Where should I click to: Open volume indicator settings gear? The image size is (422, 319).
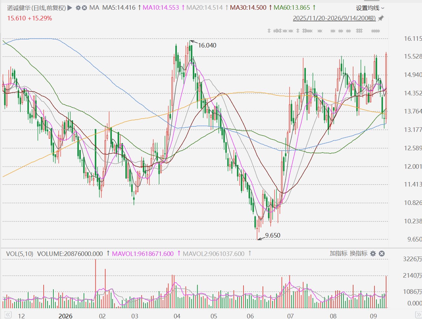[x=373, y=253]
